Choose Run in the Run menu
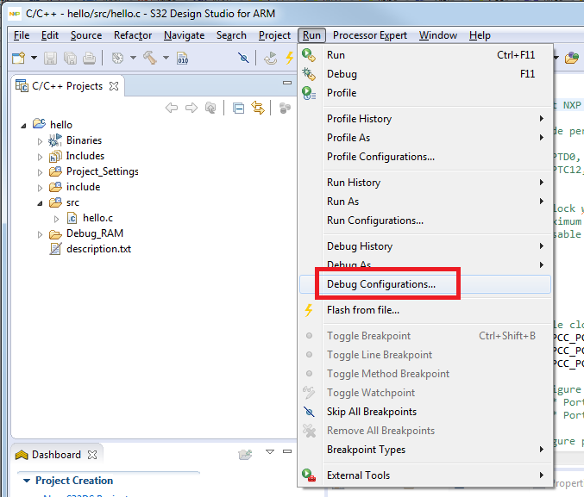The width and height of the screenshot is (584, 497). click(424, 55)
